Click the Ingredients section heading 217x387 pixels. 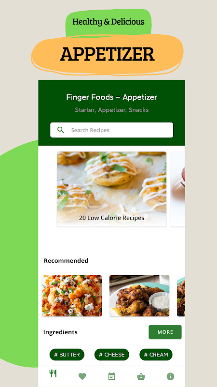coord(60,332)
